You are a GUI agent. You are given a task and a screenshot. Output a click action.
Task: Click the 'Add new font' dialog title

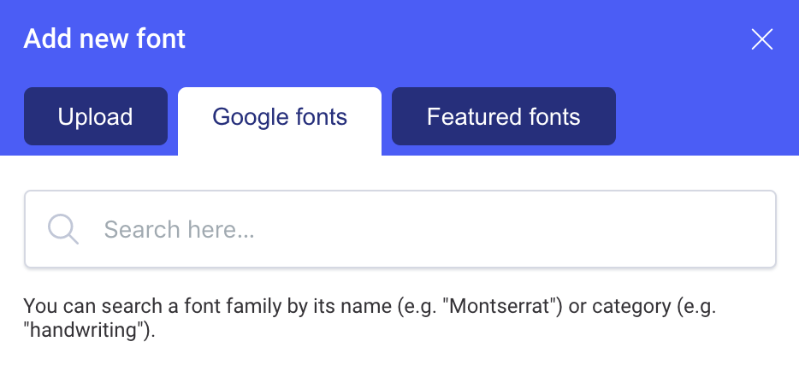104,38
